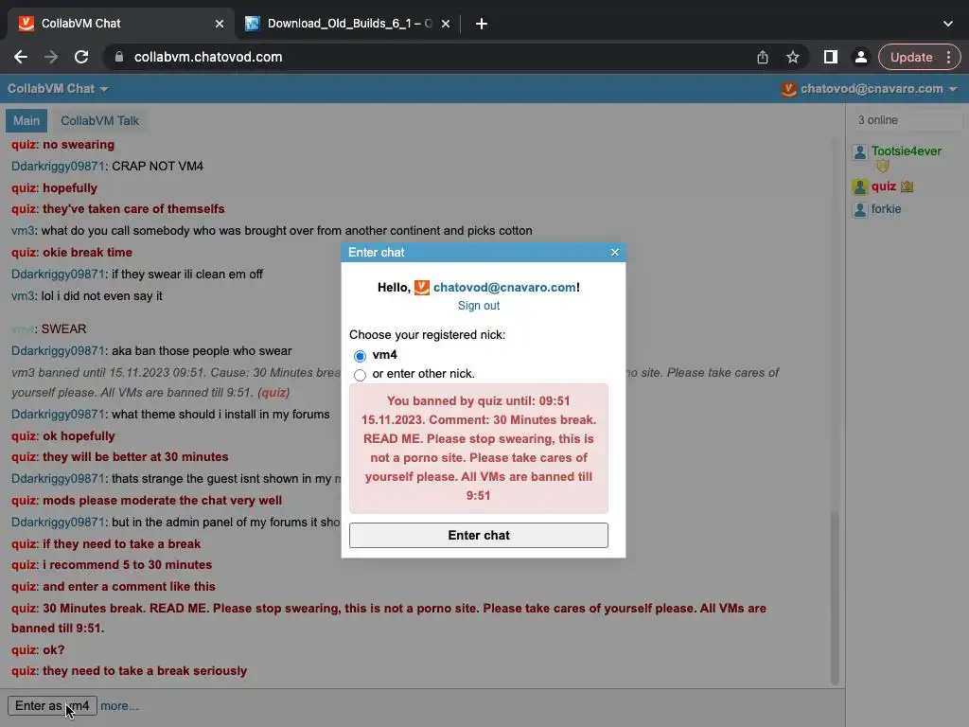This screenshot has width=969, height=727.
Task: Click the browser forward arrow
Action: coord(51,57)
